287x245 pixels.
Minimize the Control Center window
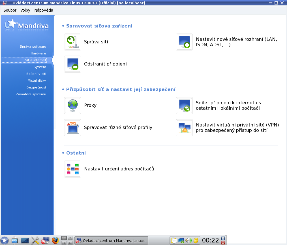[271, 3]
